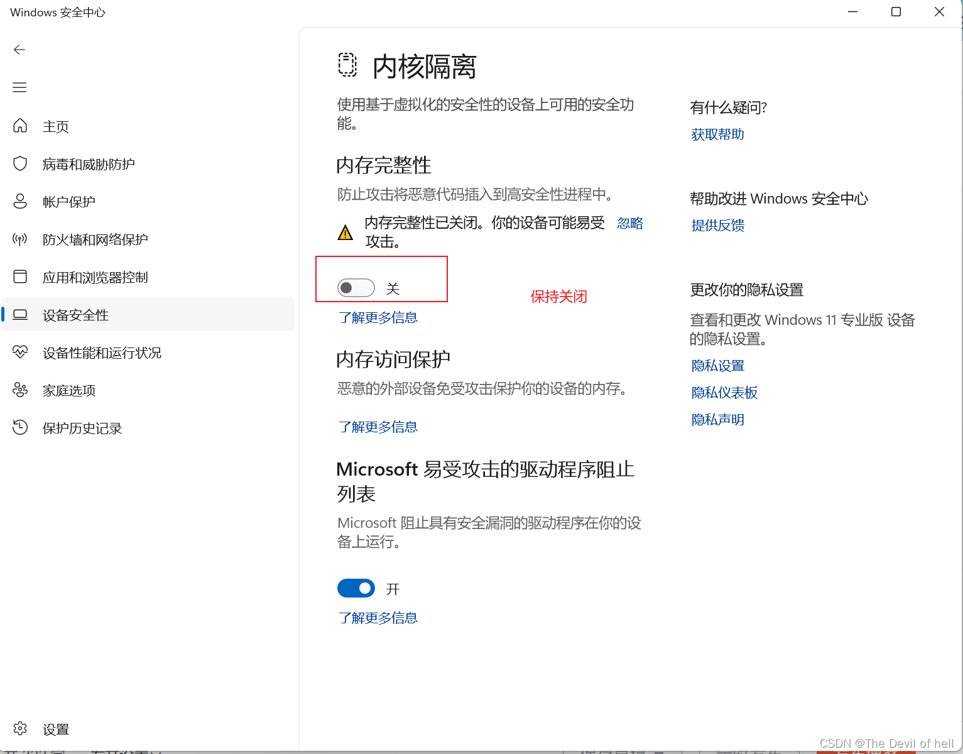Click the family options icon
Image resolution: width=963 pixels, height=754 pixels.
[20, 390]
